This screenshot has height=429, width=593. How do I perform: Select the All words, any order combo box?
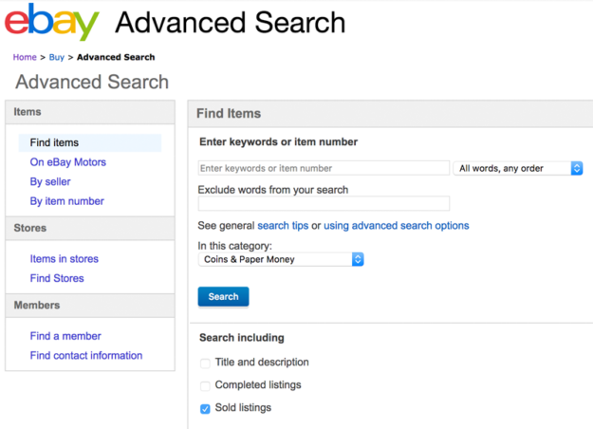click(x=518, y=168)
